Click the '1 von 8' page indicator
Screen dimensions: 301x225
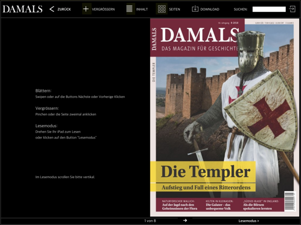click(150, 221)
